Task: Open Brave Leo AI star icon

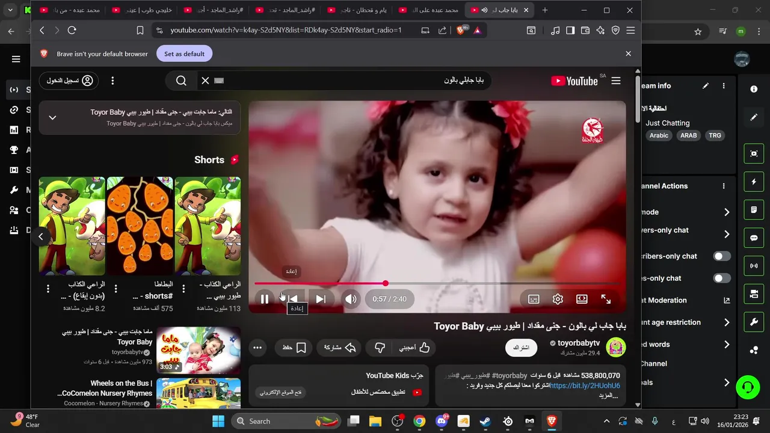Action: [x=600, y=30]
